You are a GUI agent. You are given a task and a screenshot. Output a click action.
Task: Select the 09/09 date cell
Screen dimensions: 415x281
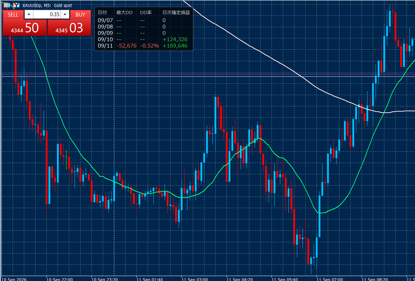click(x=105, y=33)
